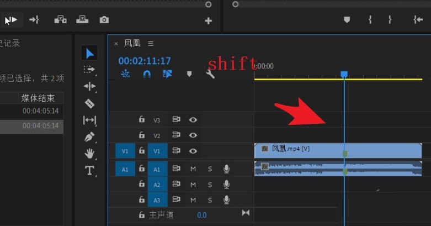The height and width of the screenshot is (226, 431).
Task: Hide track V1 with eye icon
Action: point(193,151)
